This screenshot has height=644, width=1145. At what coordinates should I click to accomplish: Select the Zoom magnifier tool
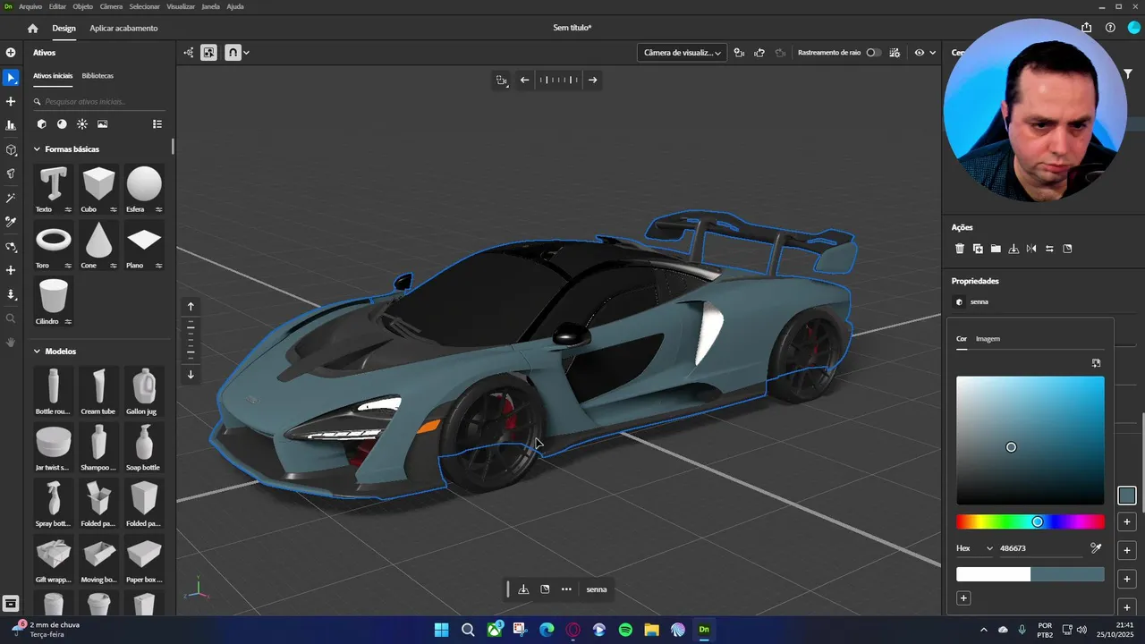11,318
